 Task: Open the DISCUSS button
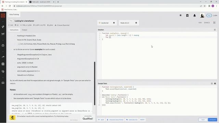pos(132,120)
